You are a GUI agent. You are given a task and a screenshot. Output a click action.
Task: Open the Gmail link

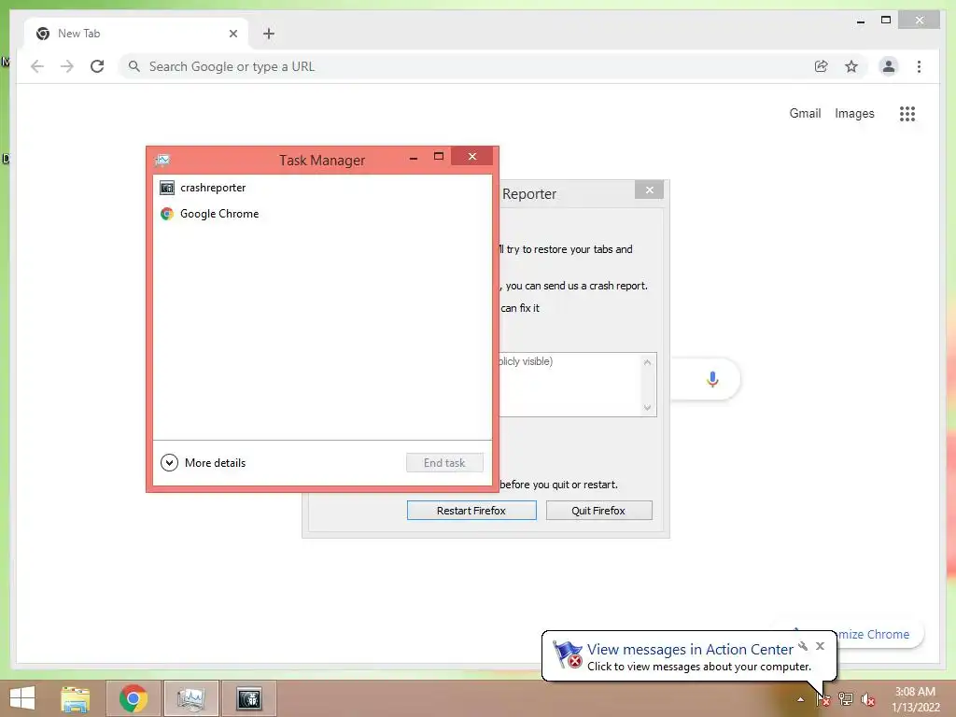coord(805,113)
